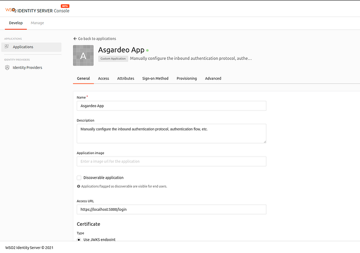The width and height of the screenshot is (360, 253).
Task: Click the Custom Application label tag
Action: pos(113,59)
